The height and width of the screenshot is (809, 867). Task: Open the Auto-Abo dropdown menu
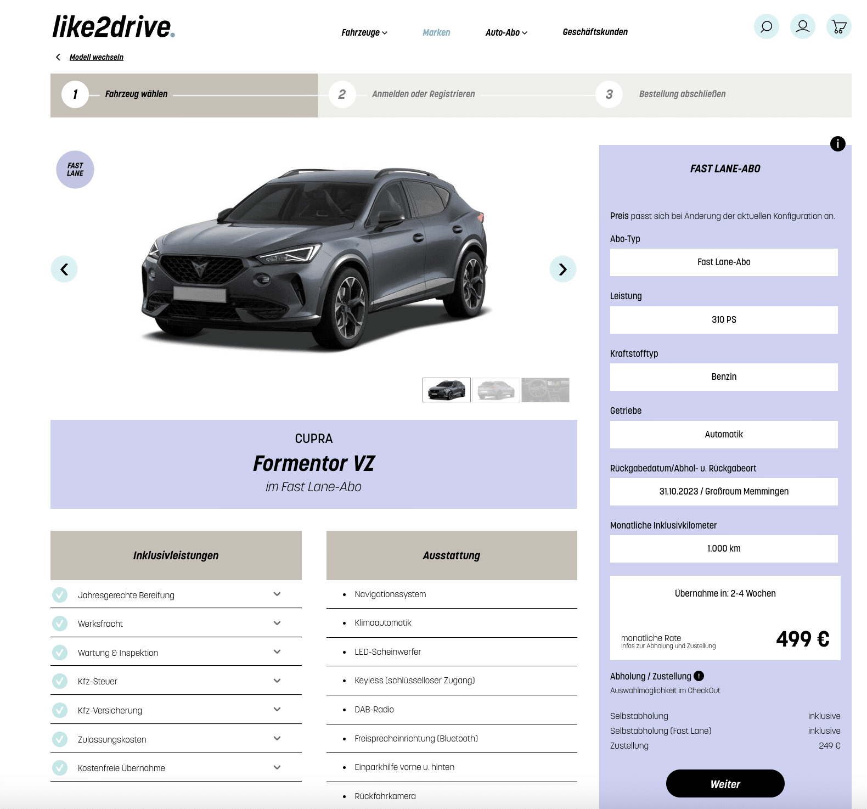point(506,32)
